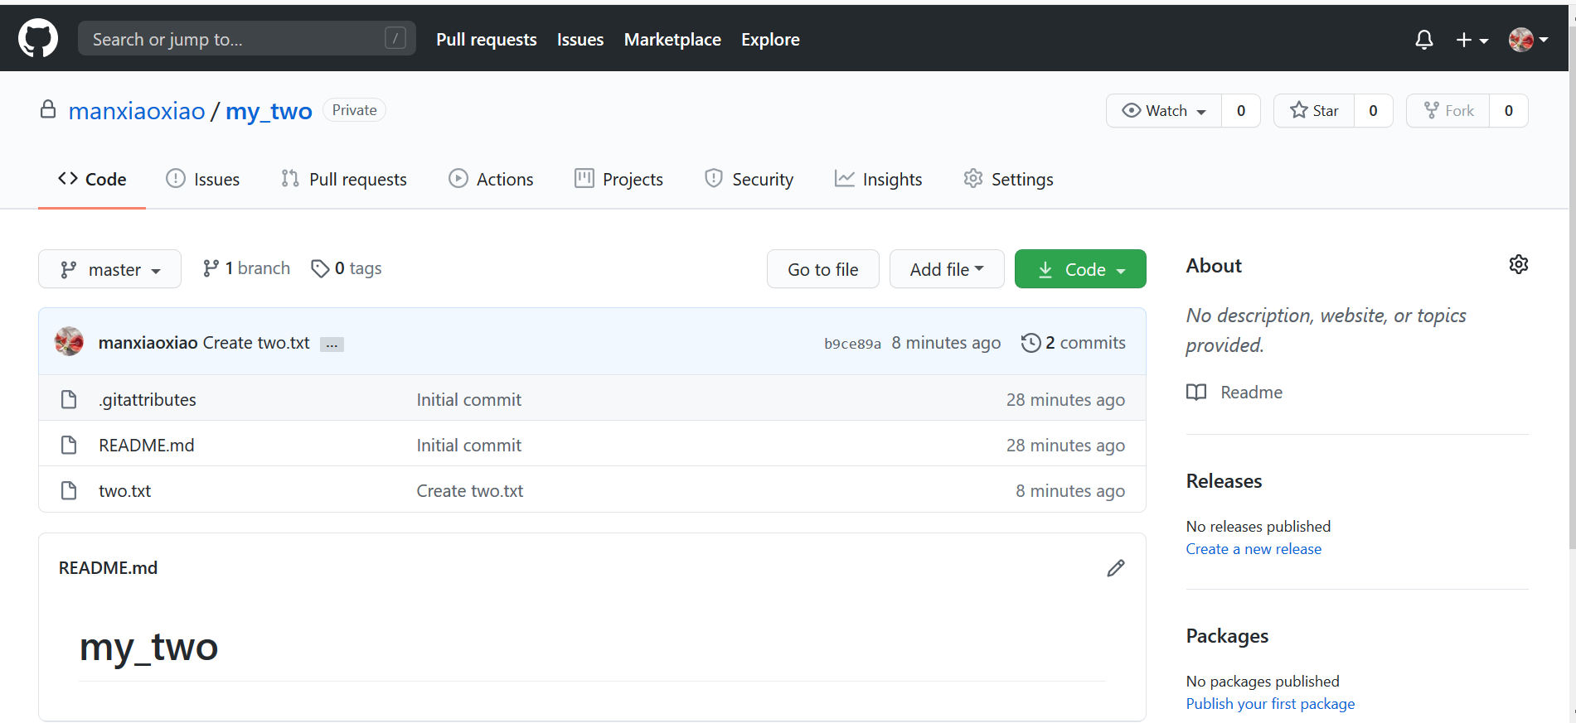
Task: Expand the master branch selector
Action: click(x=109, y=269)
